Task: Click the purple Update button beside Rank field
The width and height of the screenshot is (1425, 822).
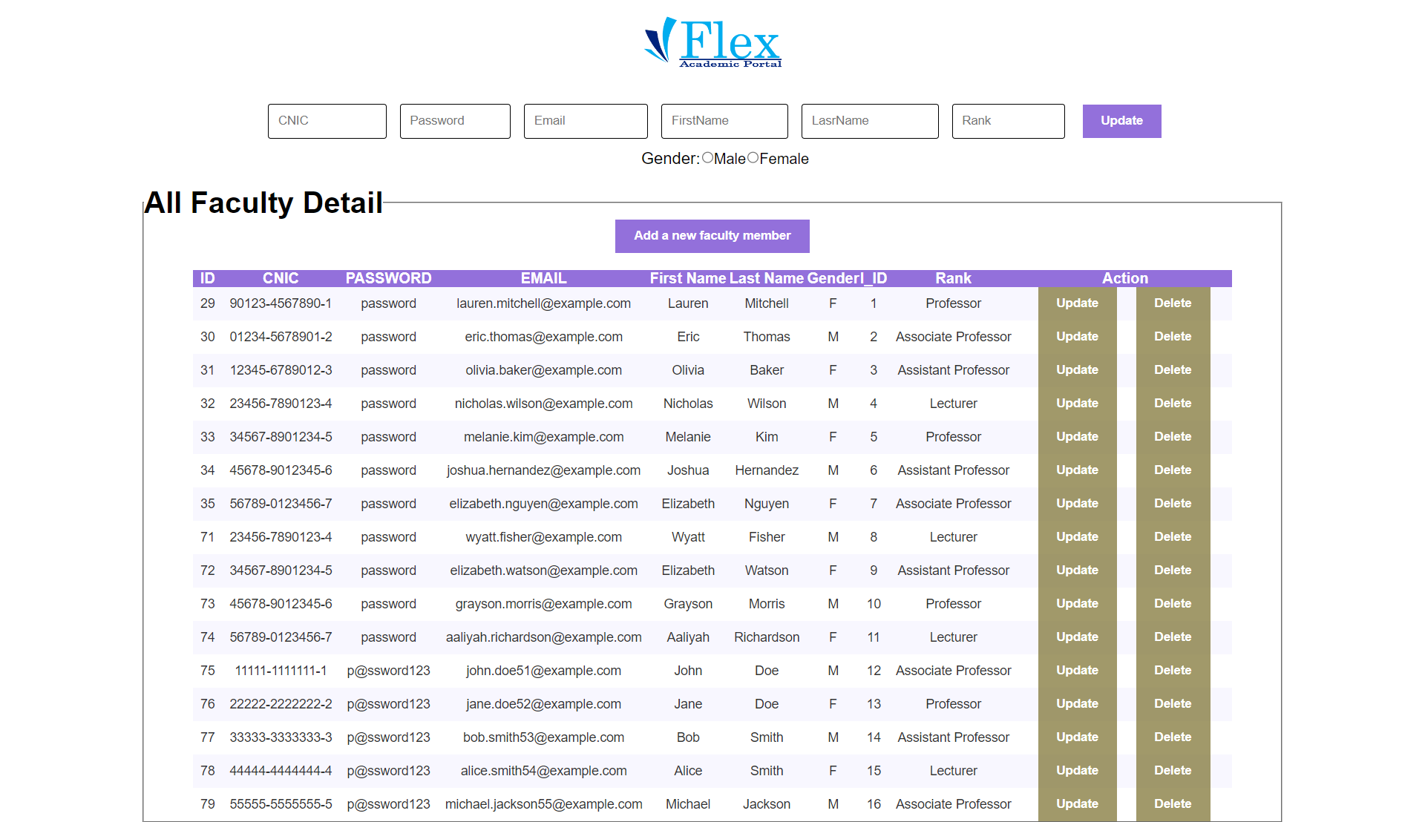Action: pyautogui.click(x=1121, y=121)
